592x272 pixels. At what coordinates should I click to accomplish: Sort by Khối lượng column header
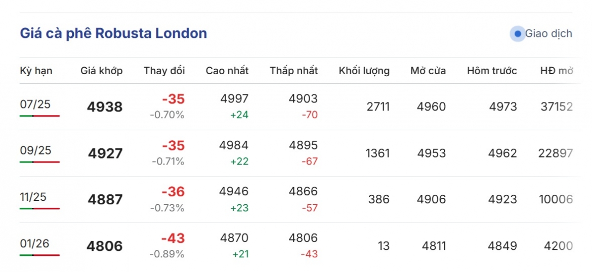coord(364,71)
